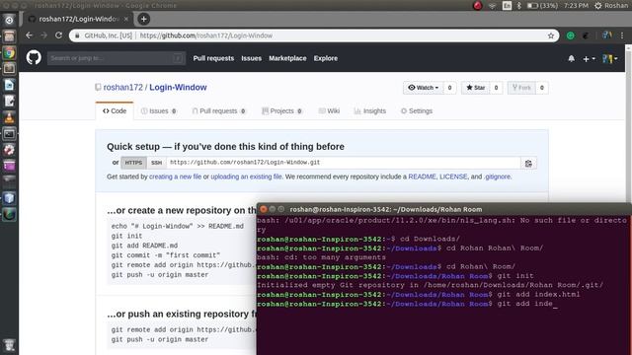This screenshot has height=355, width=632.
Task: Open the GitHub notifications bell
Action: pos(571,59)
